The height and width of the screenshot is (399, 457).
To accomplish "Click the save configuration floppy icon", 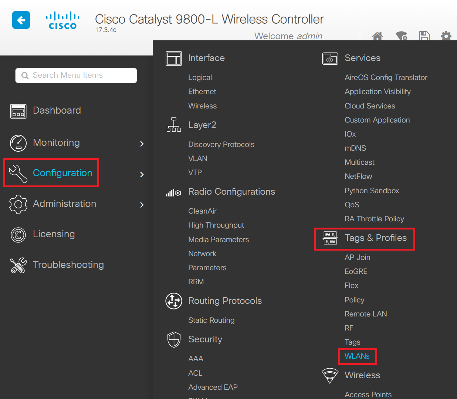I will tap(424, 36).
